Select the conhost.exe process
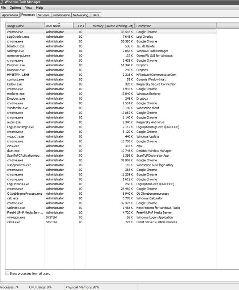The width and height of the screenshot is (239, 290). [111, 79]
